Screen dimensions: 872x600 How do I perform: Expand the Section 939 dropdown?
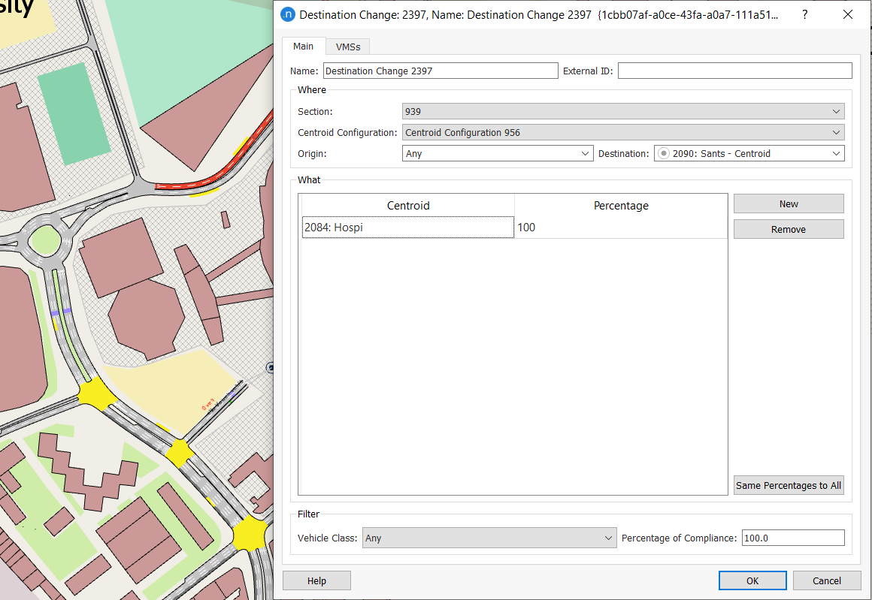pos(623,112)
